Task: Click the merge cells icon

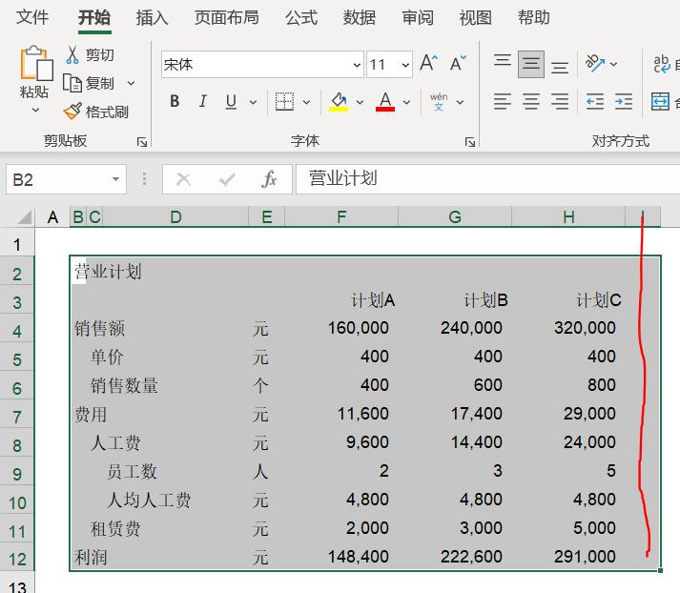Action: pos(660,102)
